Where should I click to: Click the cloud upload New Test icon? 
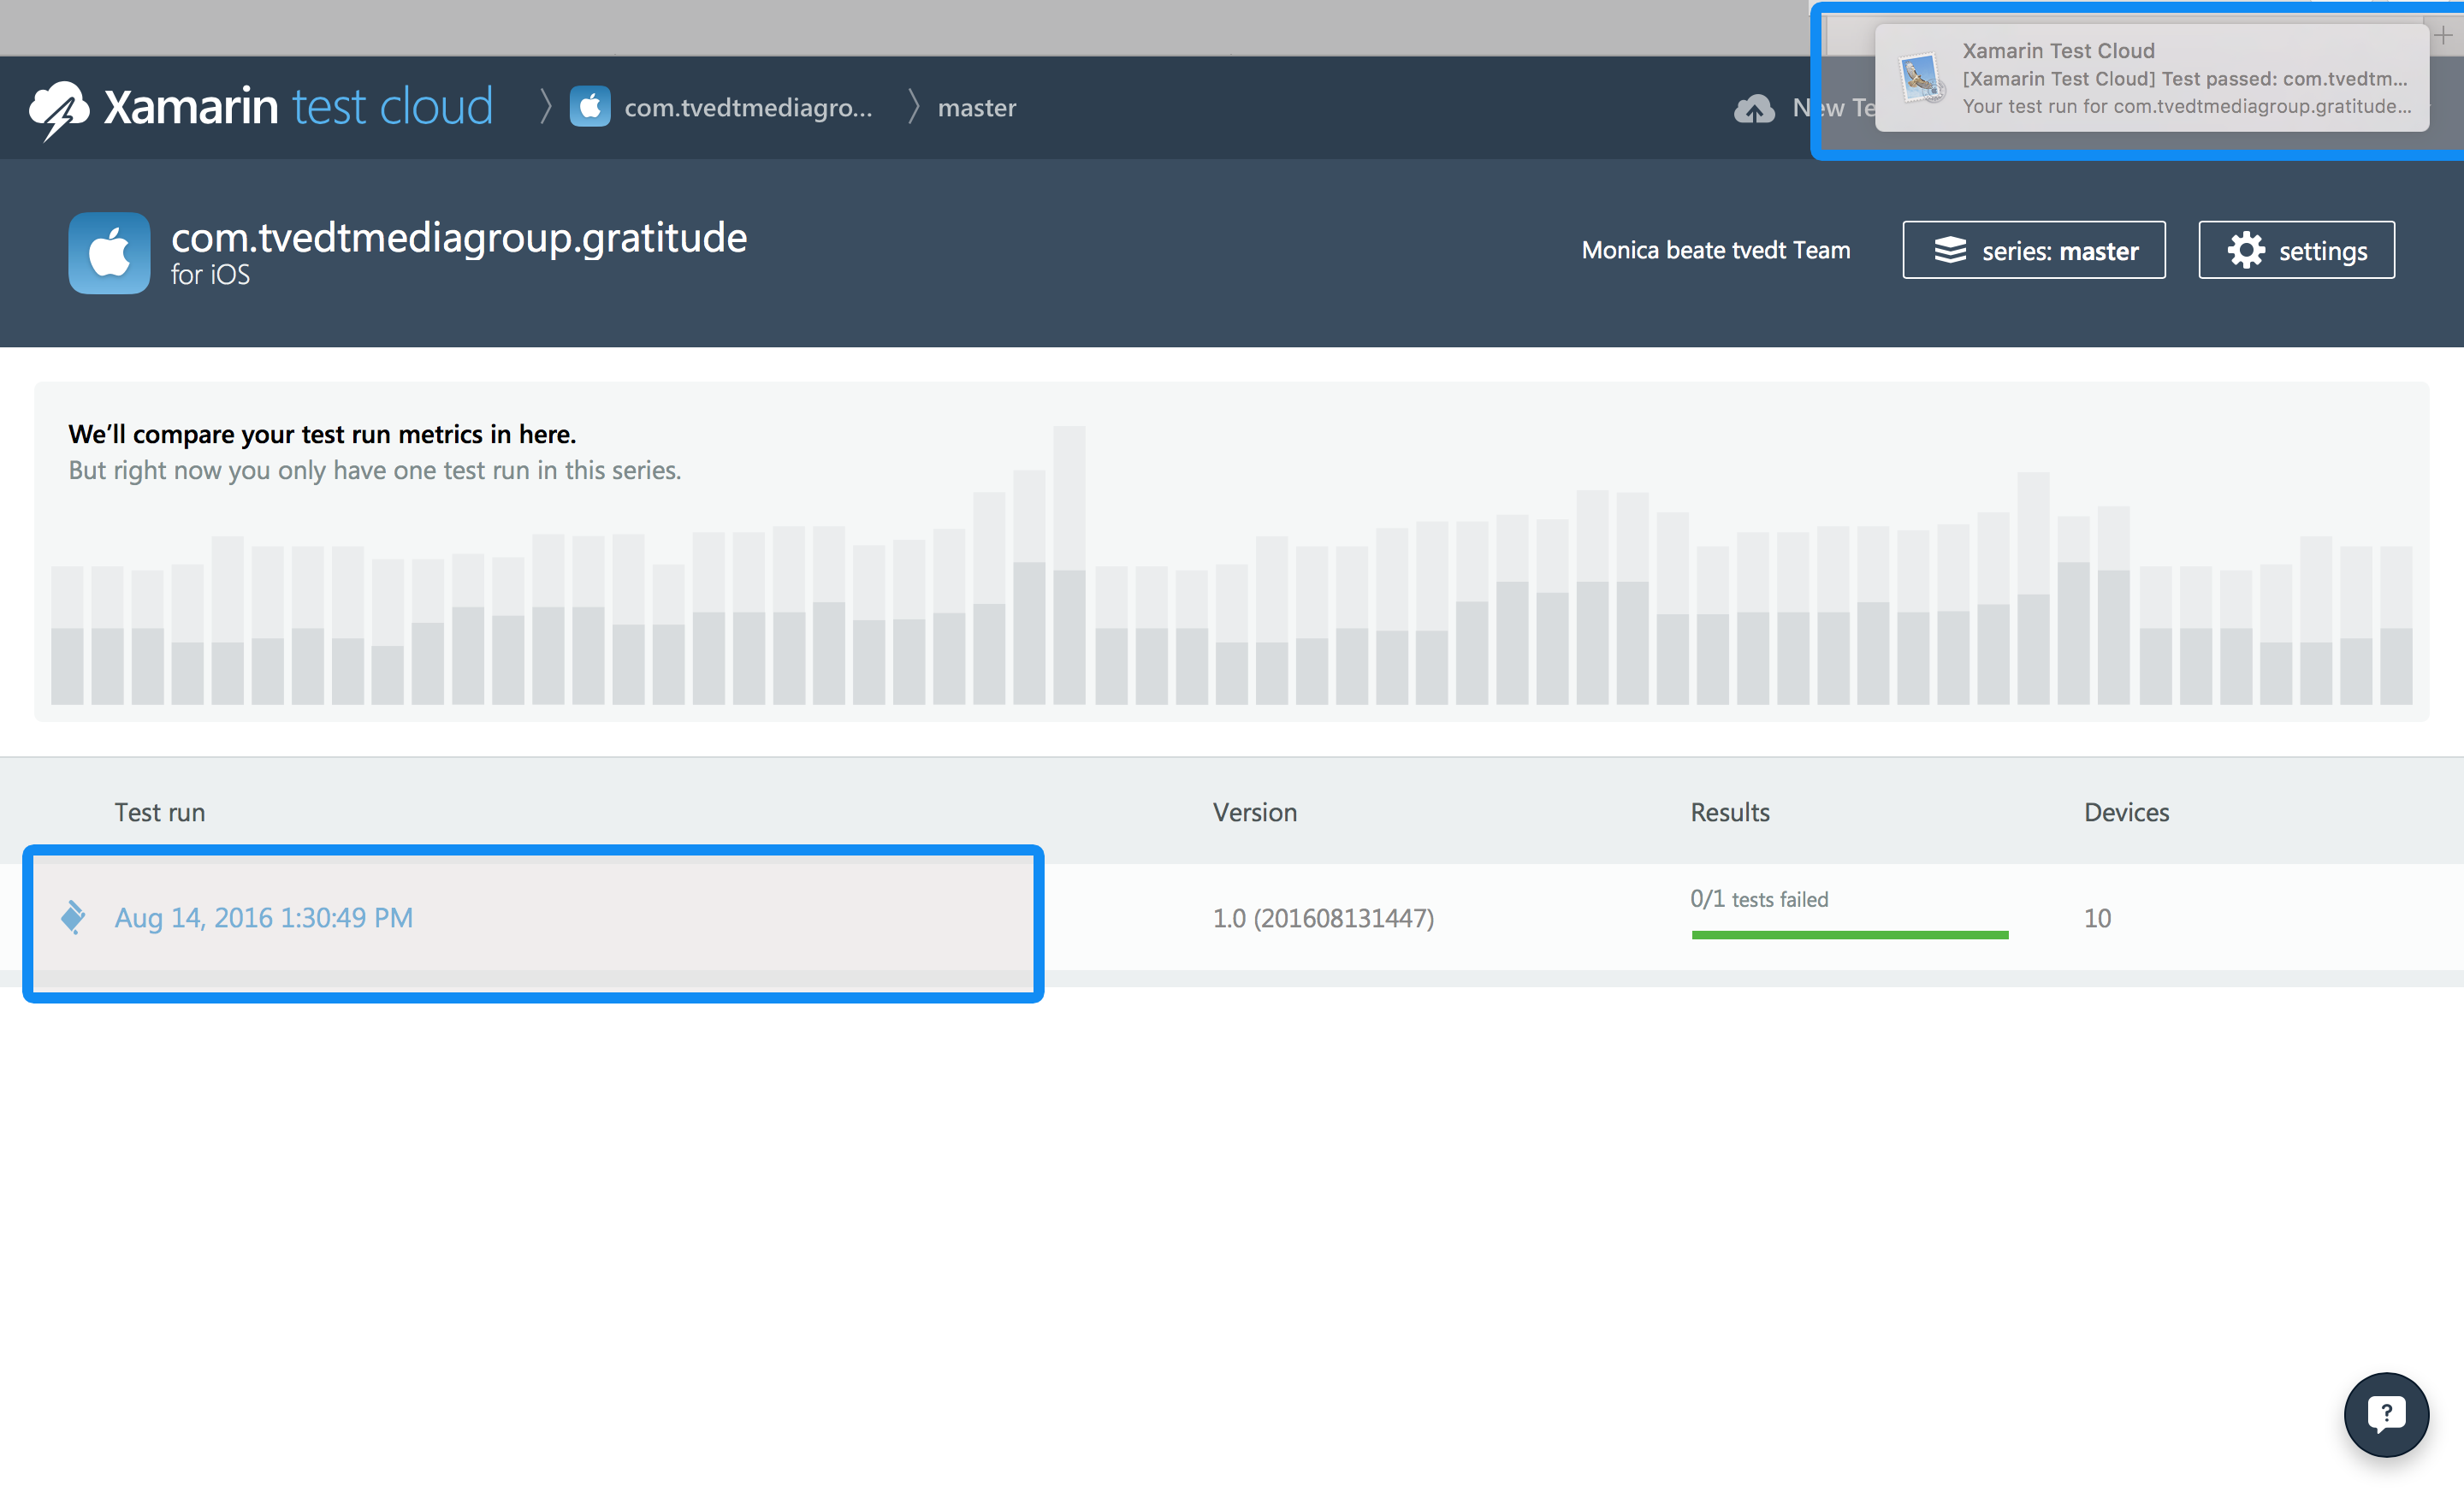(1754, 108)
